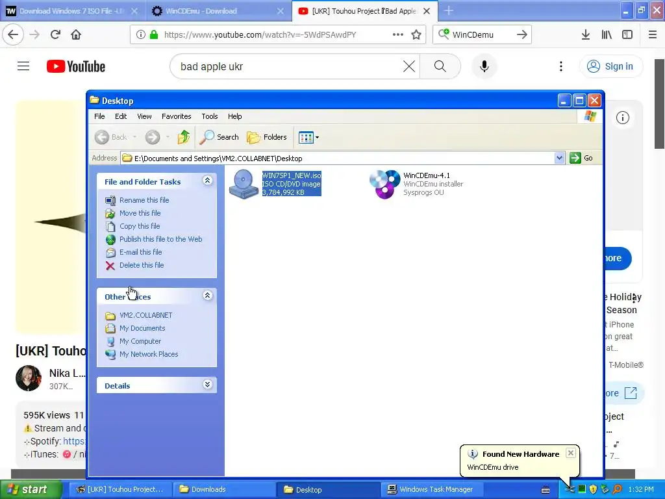Open the File menu
The height and width of the screenshot is (499, 665).
point(99,116)
